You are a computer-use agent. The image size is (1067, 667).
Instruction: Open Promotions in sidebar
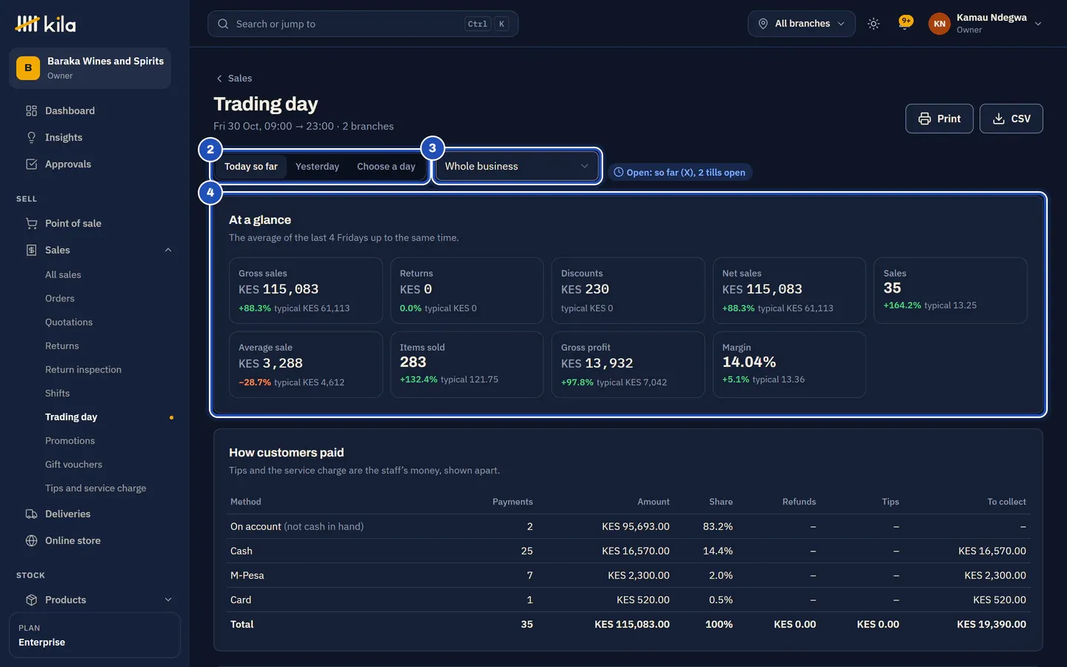pos(70,440)
